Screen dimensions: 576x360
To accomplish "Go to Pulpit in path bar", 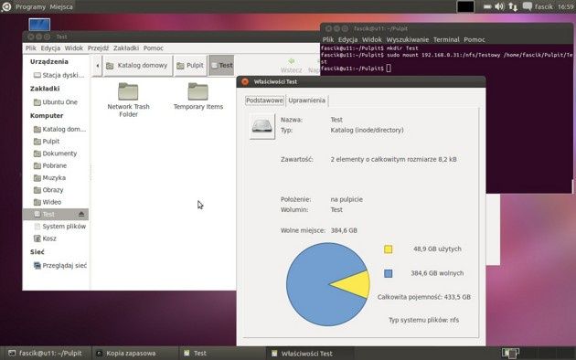I will click(x=190, y=66).
